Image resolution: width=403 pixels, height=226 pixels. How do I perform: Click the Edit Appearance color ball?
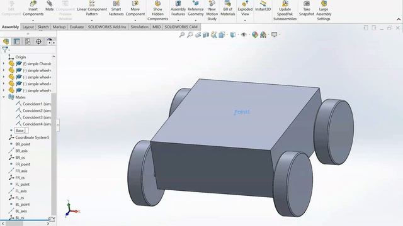(255, 35)
